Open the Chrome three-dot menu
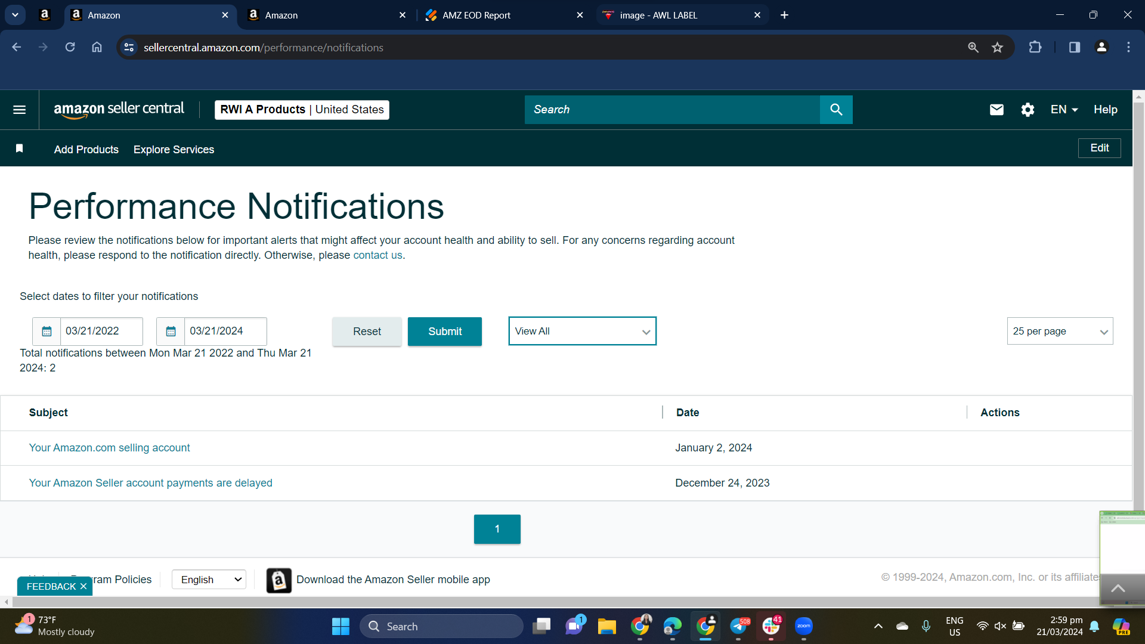This screenshot has width=1145, height=644. 1128,47
